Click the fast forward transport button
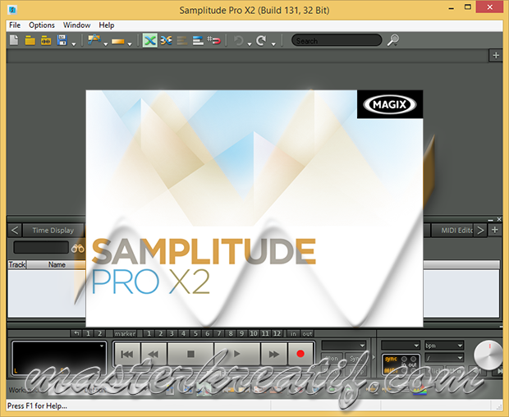This screenshot has height=417, width=509. (273, 354)
